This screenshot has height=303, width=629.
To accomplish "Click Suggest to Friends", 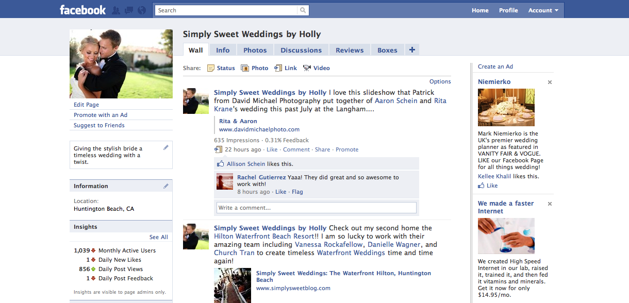I will tap(99, 125).
